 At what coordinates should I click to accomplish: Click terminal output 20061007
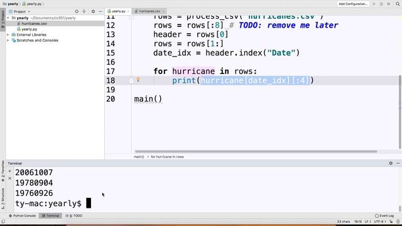coord(34,173)
